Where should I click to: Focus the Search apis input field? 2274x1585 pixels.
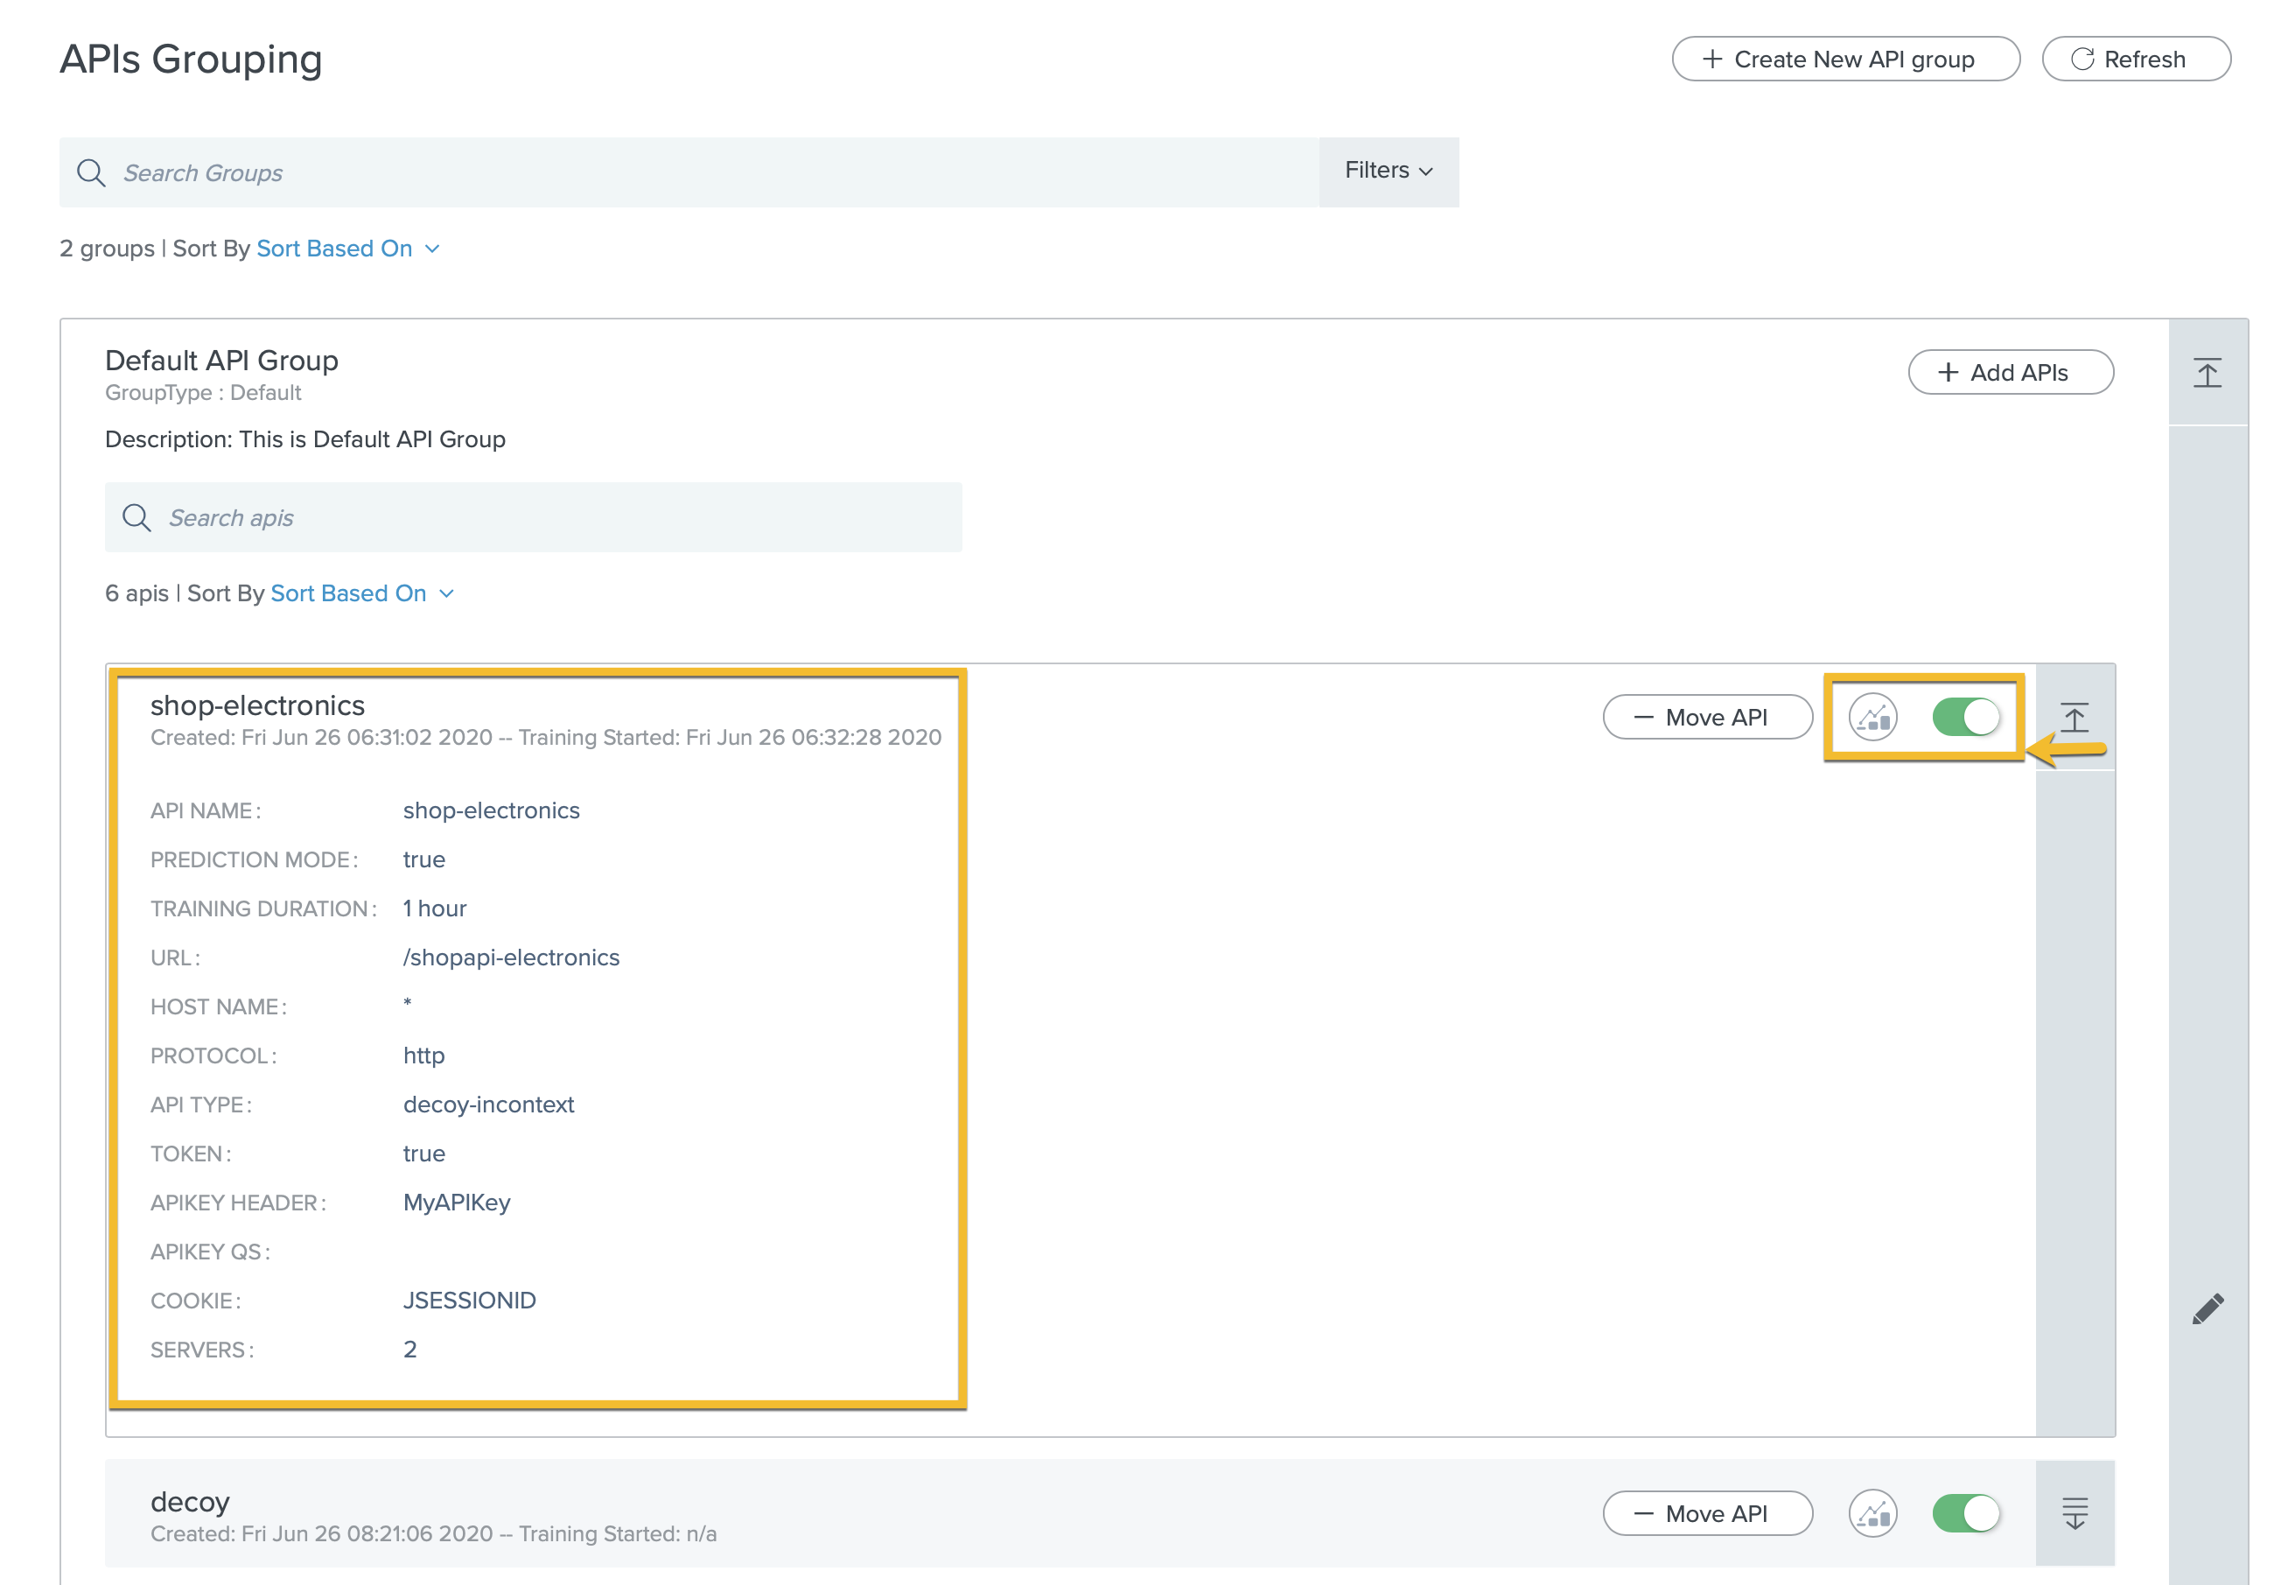coord(555,517)
